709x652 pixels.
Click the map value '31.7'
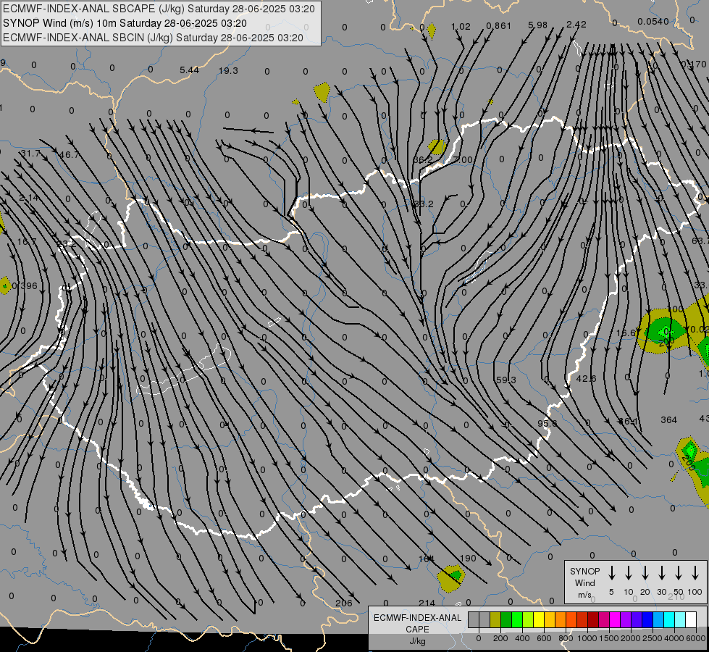[30, 154]
